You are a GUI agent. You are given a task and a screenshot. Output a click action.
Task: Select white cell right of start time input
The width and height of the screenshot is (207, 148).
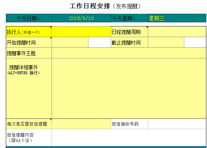point(99,43)
